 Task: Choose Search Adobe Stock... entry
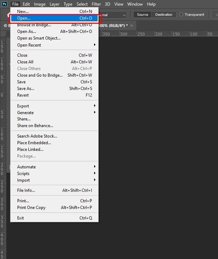coord(54,136)
